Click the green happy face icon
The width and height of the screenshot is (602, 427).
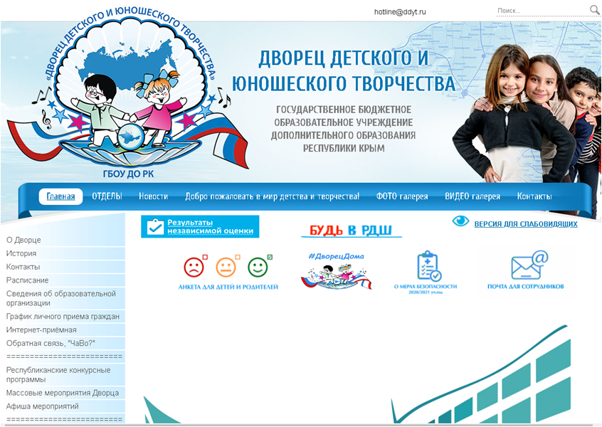click(258, 267)
